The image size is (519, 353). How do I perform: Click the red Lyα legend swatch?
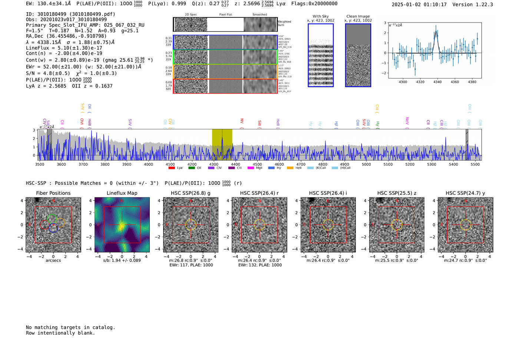171,168
